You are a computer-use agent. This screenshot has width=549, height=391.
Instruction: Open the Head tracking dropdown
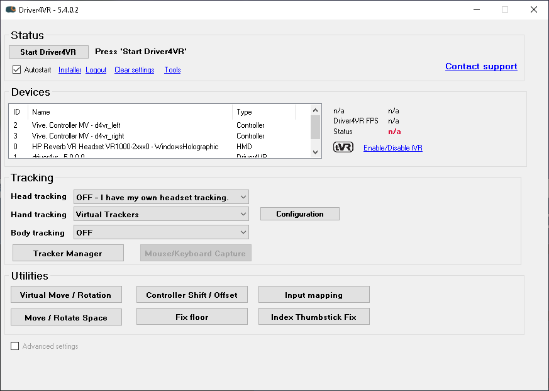161,197
